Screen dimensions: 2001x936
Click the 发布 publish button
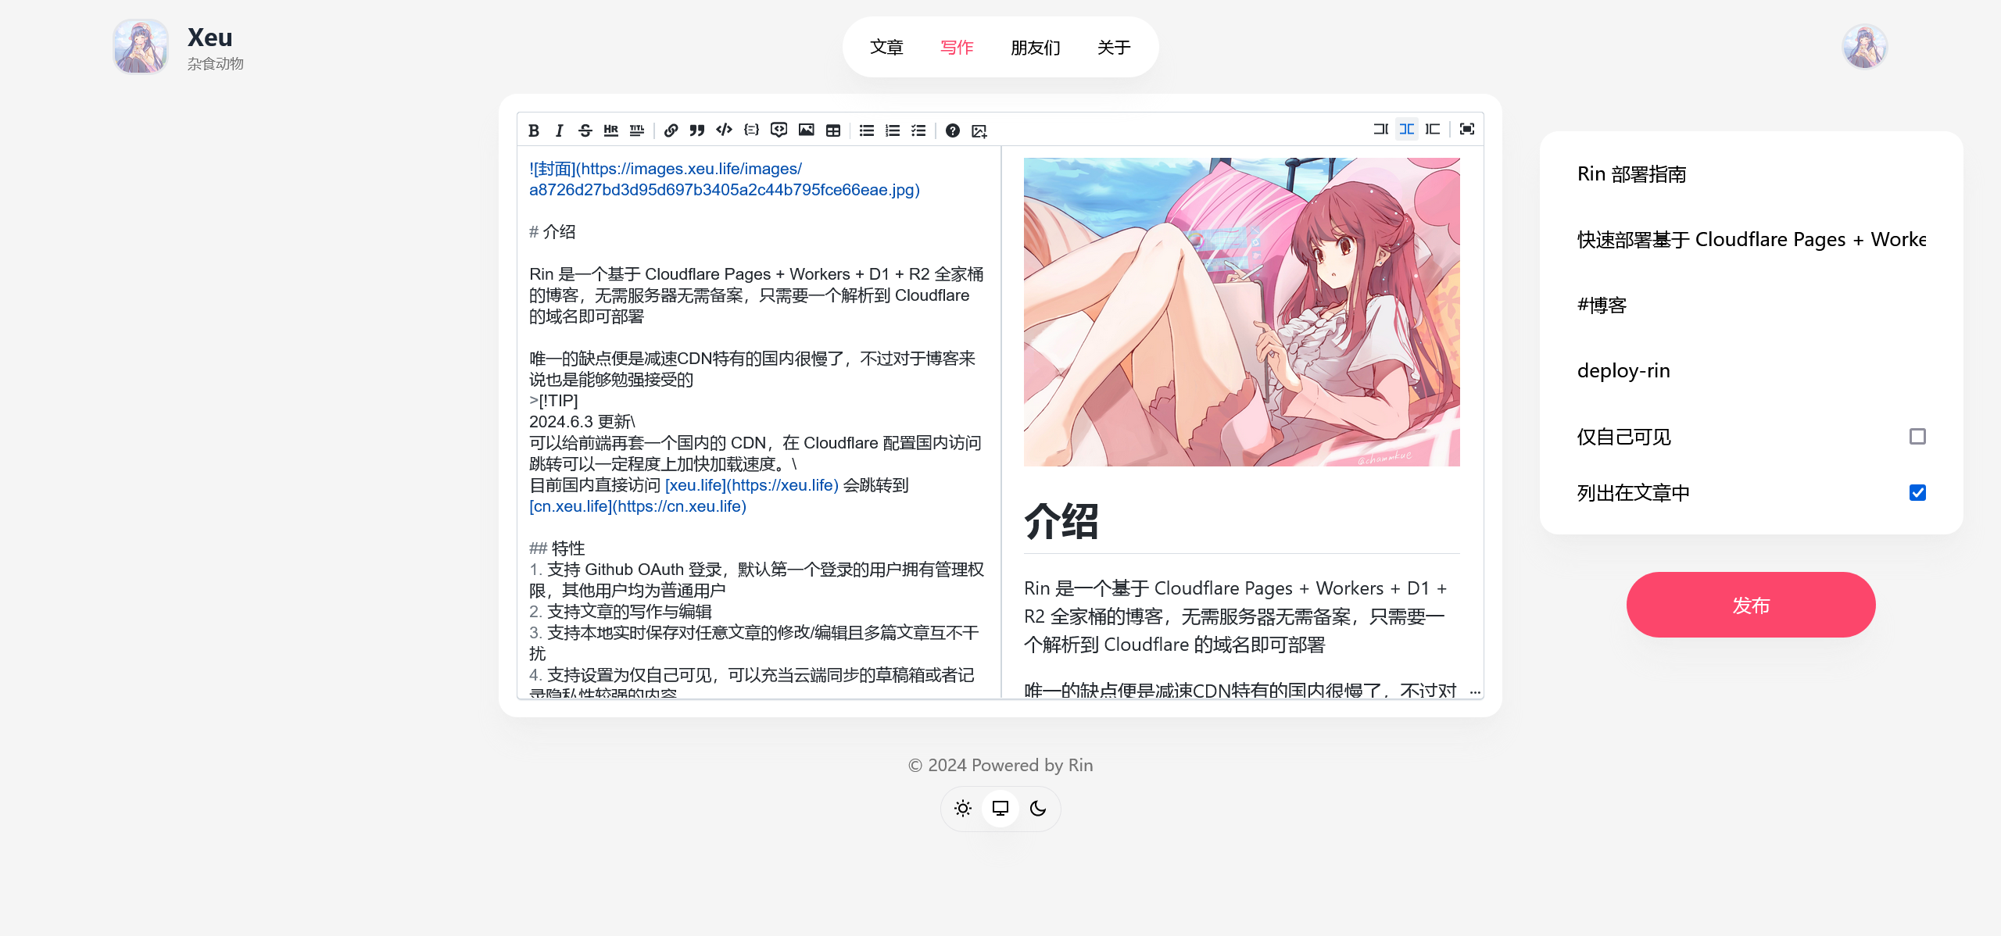click(x=1751, y=605)
